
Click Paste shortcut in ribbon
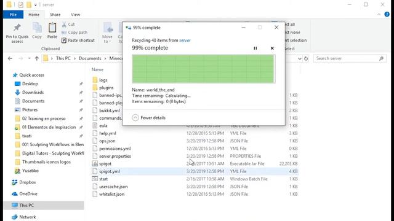tap(78, 41)
